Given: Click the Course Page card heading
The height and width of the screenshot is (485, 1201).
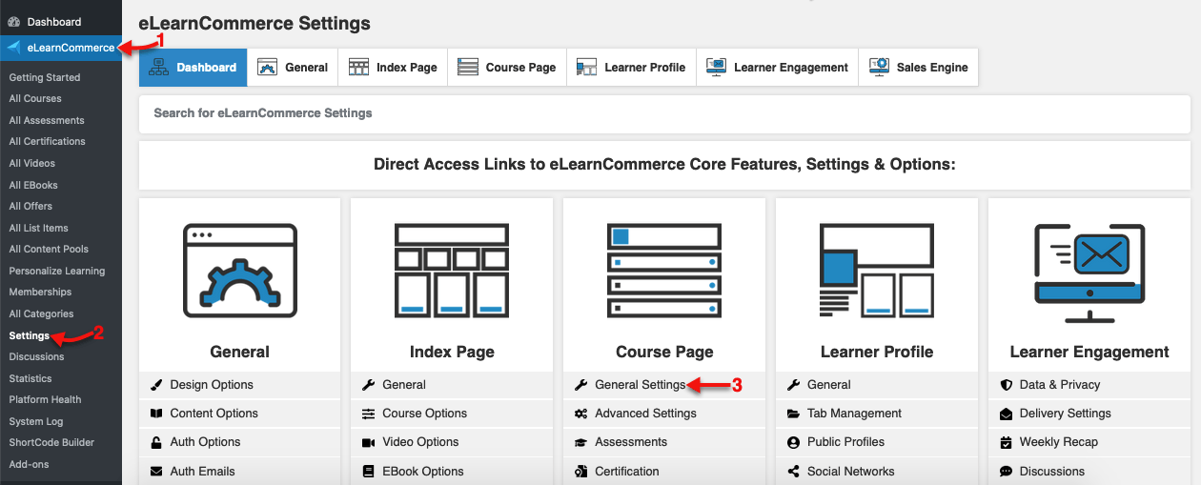Looking at the screenshot, I should pos(664,352).
